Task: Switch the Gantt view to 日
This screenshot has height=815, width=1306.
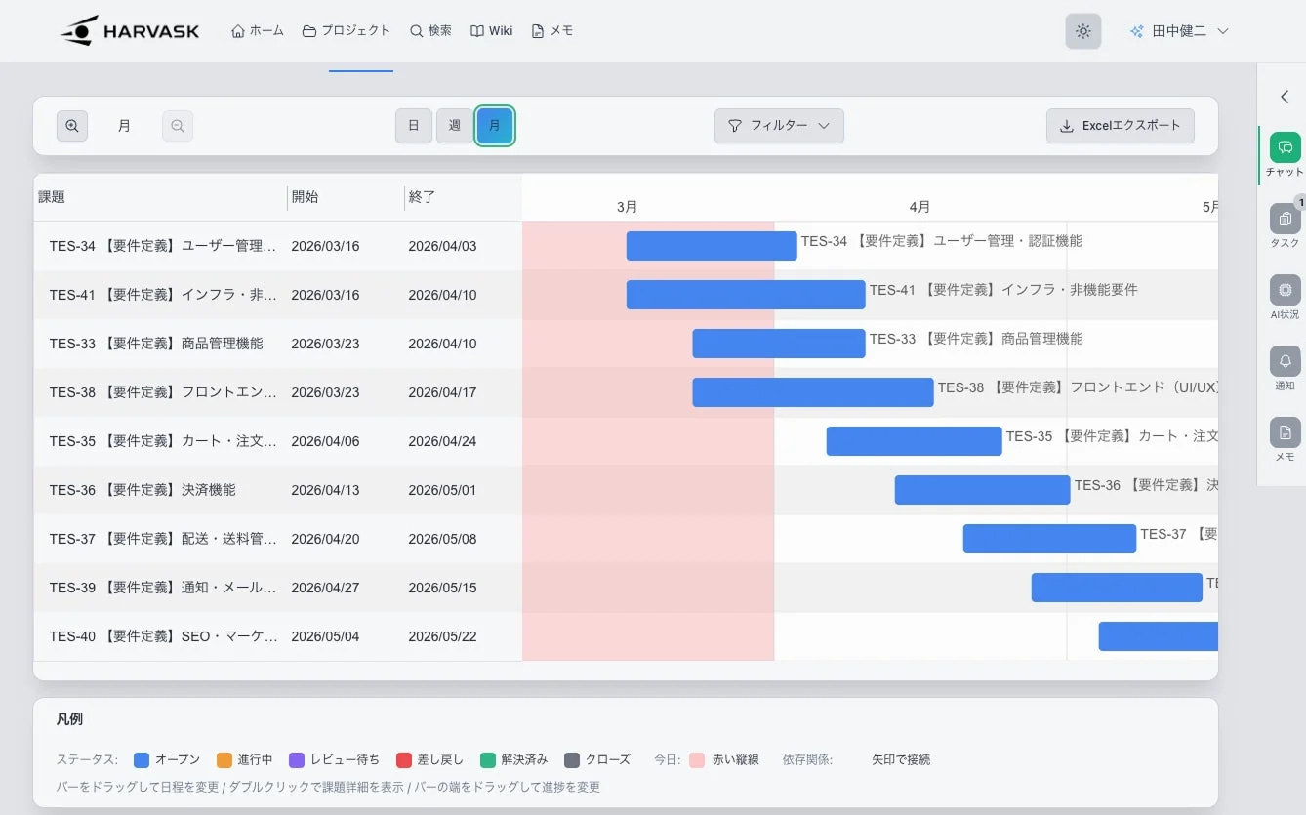Action: click(x=414, y=126)
